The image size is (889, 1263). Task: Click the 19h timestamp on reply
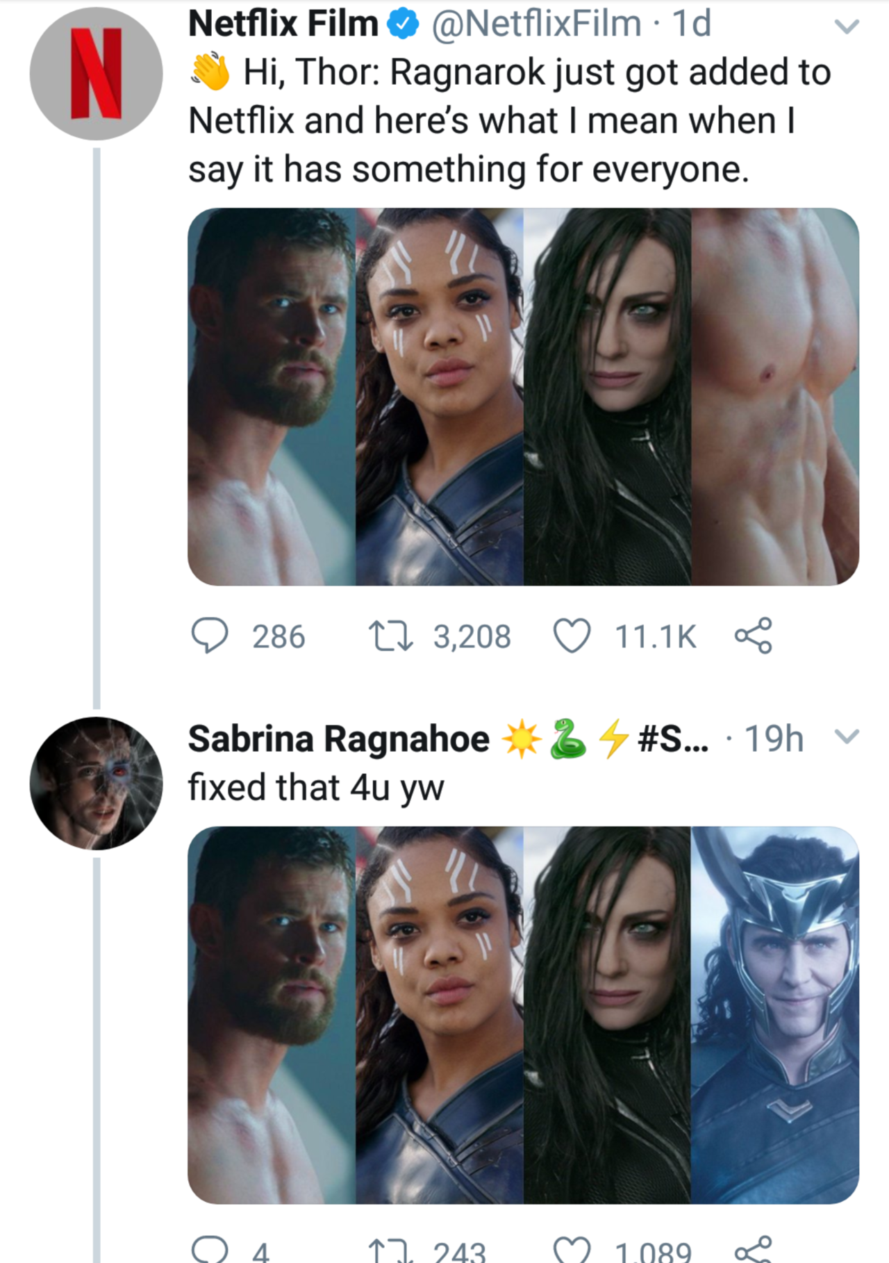[774, 738]
